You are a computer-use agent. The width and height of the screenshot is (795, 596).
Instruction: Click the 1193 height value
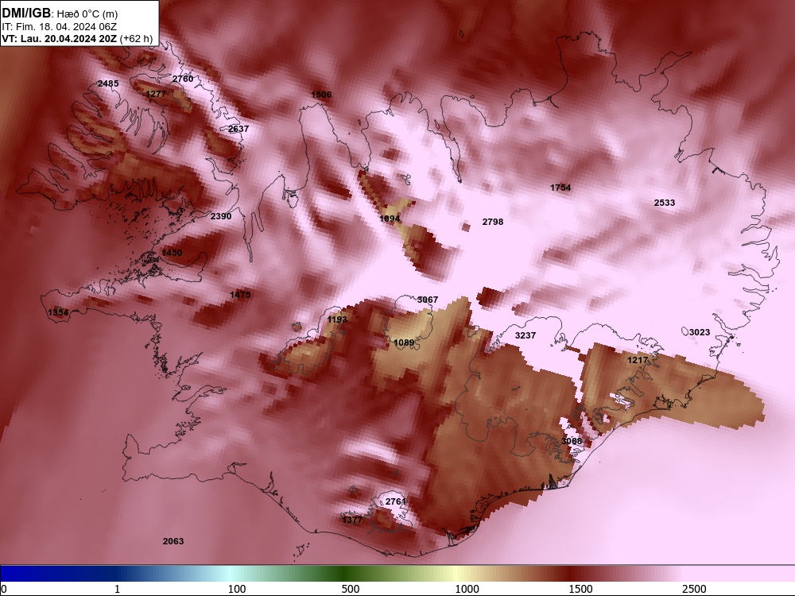pos(337,319)
